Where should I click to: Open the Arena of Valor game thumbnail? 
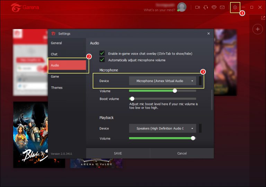point(96,163)
